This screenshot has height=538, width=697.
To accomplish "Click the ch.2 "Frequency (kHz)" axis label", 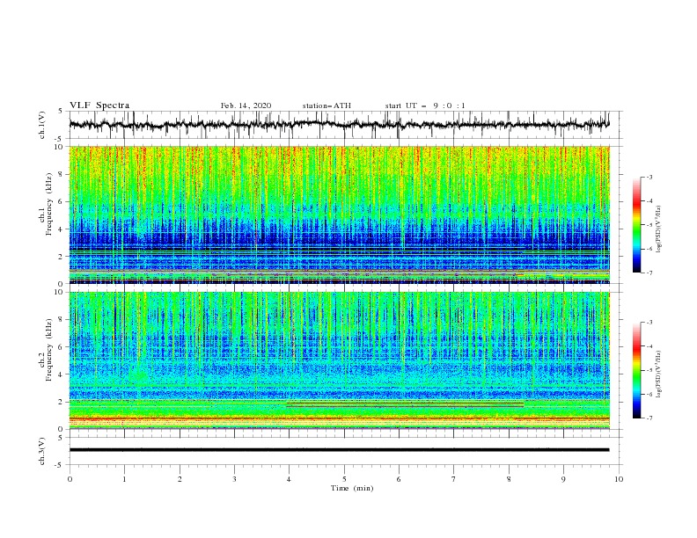I will [x=49, y=349].
